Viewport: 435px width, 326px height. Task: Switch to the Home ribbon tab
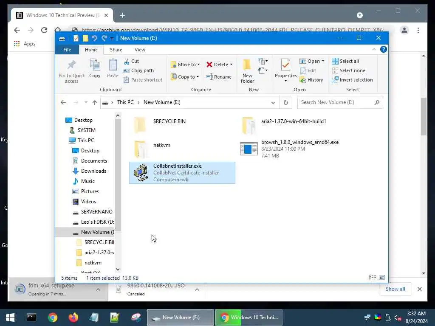coord(91,50)
